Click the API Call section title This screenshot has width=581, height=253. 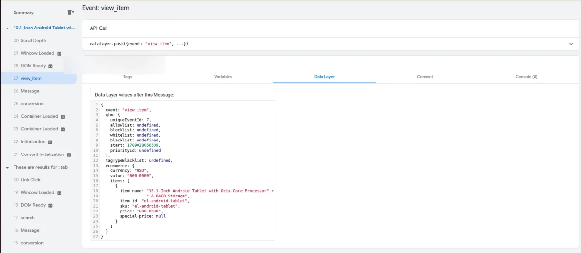[x=99, y=28]
